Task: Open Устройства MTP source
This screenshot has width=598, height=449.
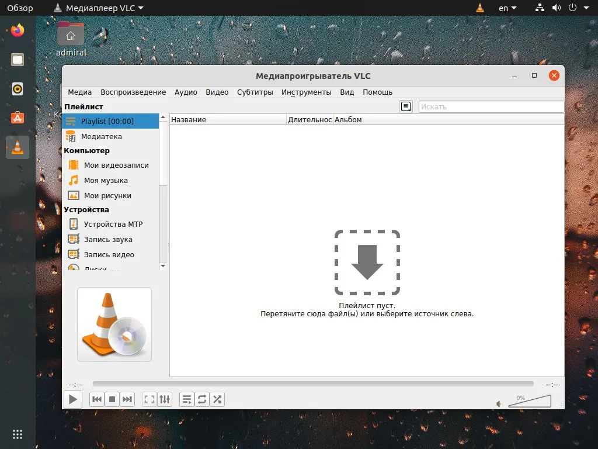Action: 112,224
